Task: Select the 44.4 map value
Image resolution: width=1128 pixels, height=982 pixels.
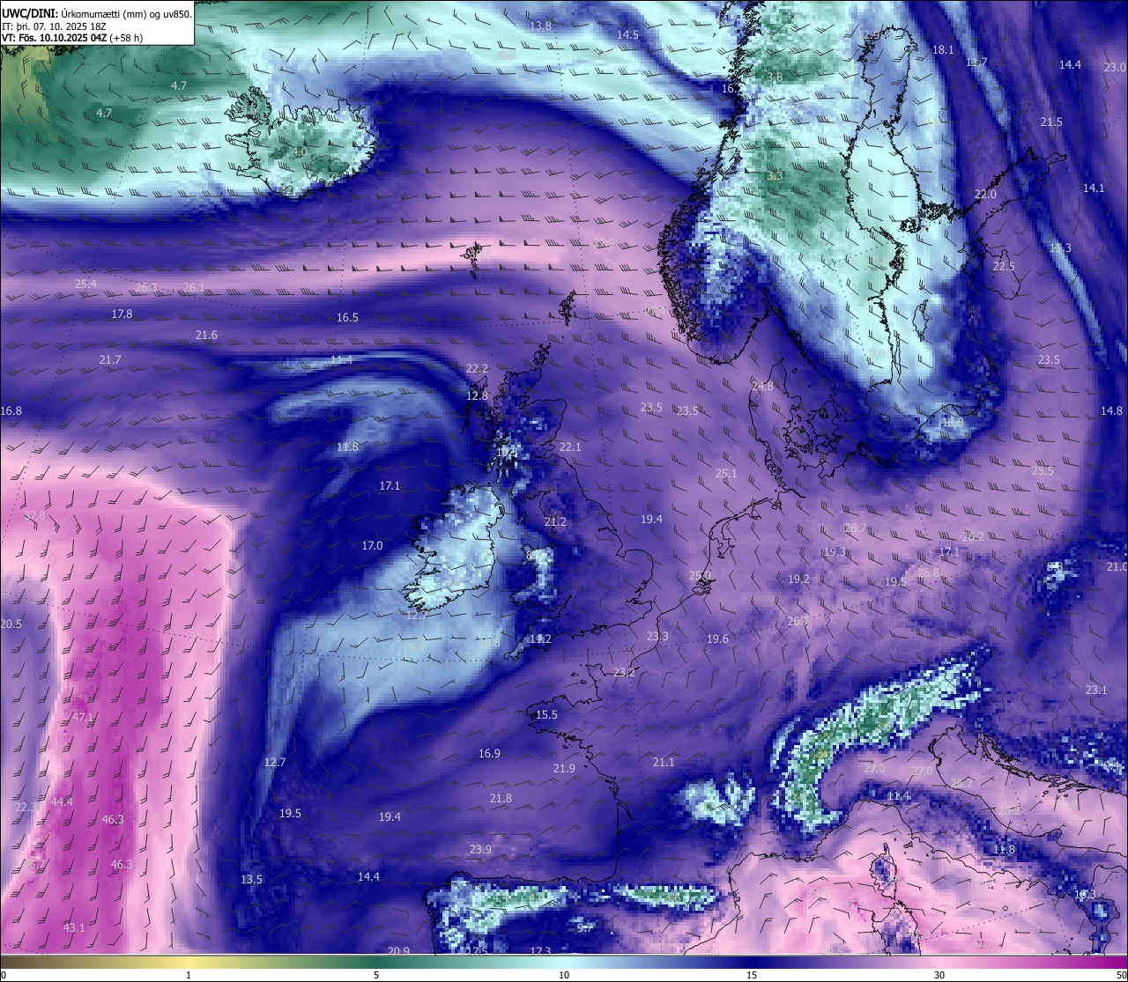Action: 62,801
